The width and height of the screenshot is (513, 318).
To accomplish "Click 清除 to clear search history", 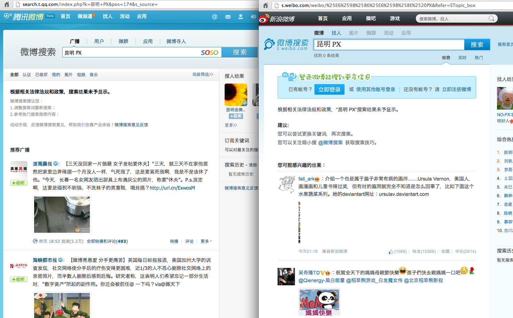I will point(253,165).
